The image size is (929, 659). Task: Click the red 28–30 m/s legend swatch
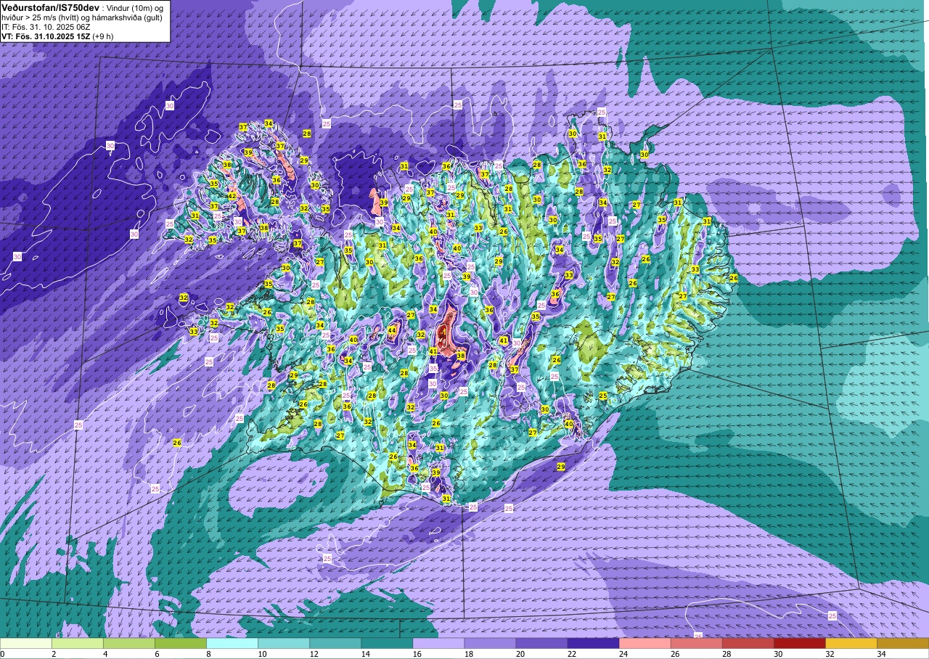(748, 643)
